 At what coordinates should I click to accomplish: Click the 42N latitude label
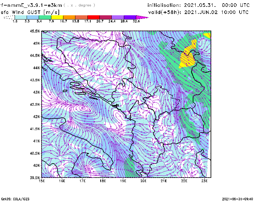(x=36, y=116)
